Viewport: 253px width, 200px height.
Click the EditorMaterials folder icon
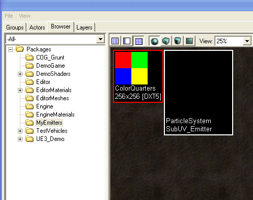tap(30, 90)
